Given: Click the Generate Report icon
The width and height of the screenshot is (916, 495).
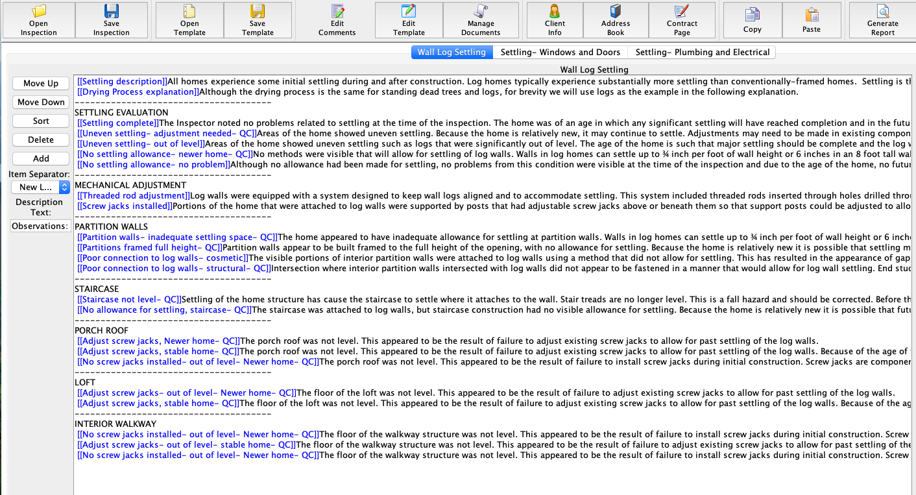Looking at the screenshot, I should pyautogui.click(x=883, y=12).
